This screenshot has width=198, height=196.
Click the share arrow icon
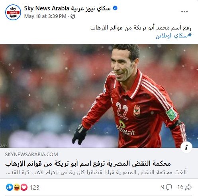click(188, 187)
